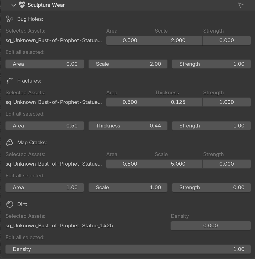The width and height of the screenshot is (255, 259).
Task: Collapse the Sculpture Wear panel chevron
Action: pos(14,5)
